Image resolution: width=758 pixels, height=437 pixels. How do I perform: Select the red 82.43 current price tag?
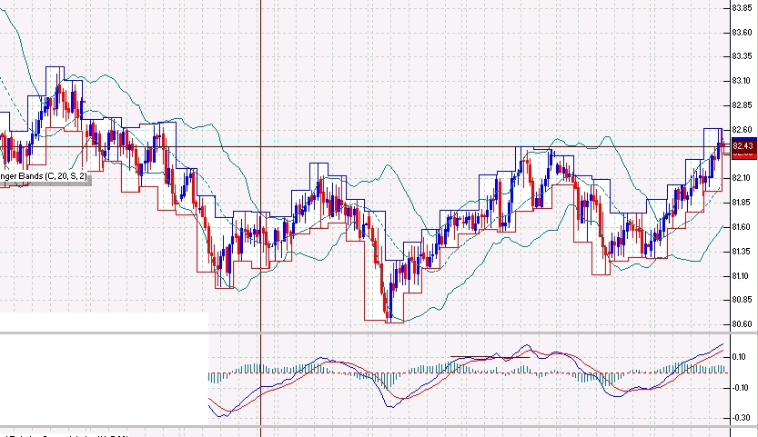(x=743, y=145)
